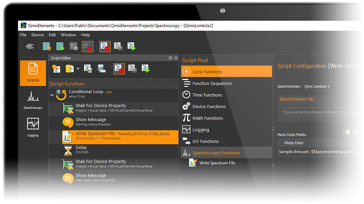Open the Window menu
364x204 pixels.
68,35
